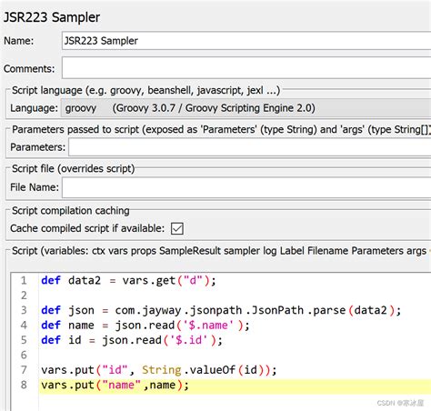Focus the Parameters text field
This screenshot has width=431, height=411.
pyautogui.click(x=250, y=147)
